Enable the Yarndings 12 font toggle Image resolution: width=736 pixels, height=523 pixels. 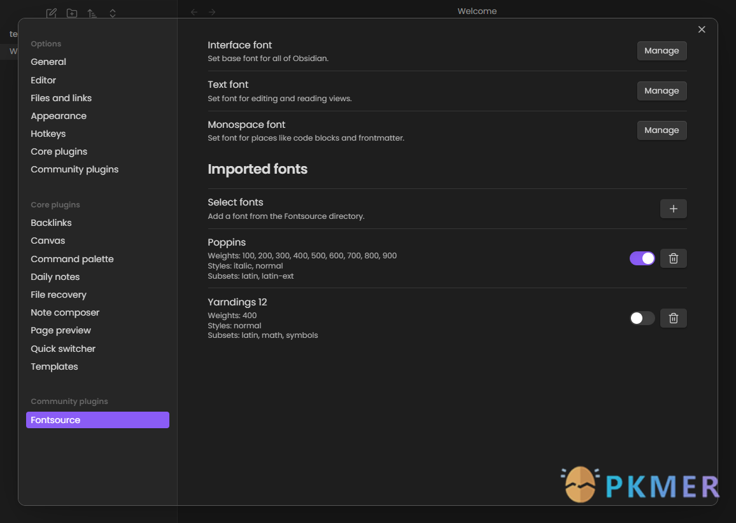(642, 318)
